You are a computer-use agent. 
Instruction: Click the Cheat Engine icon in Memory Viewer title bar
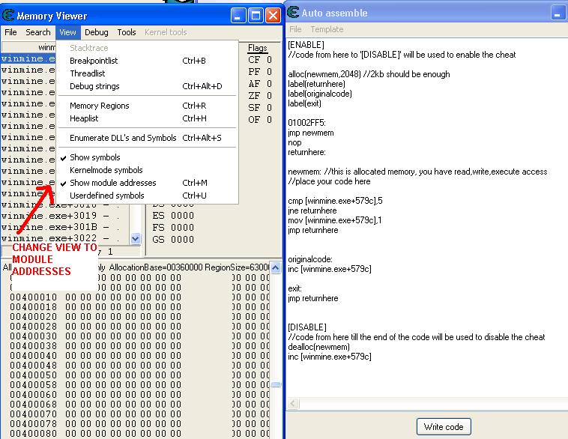8,16
